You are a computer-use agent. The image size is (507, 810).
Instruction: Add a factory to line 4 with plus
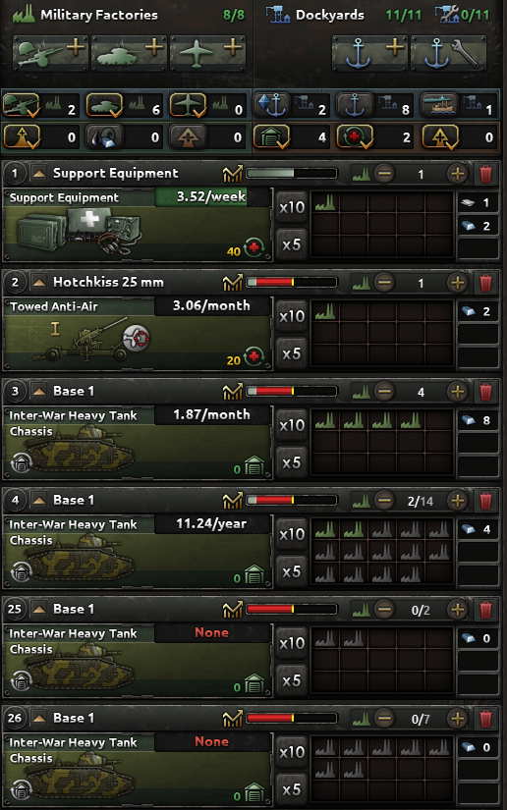tap(457, 501)
